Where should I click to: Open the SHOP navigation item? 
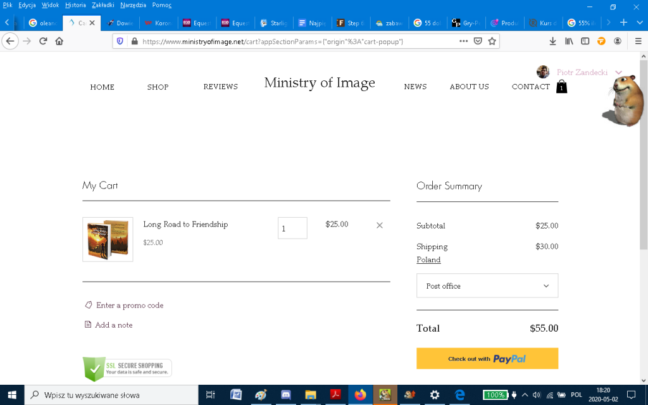click(x=158, y=87)
